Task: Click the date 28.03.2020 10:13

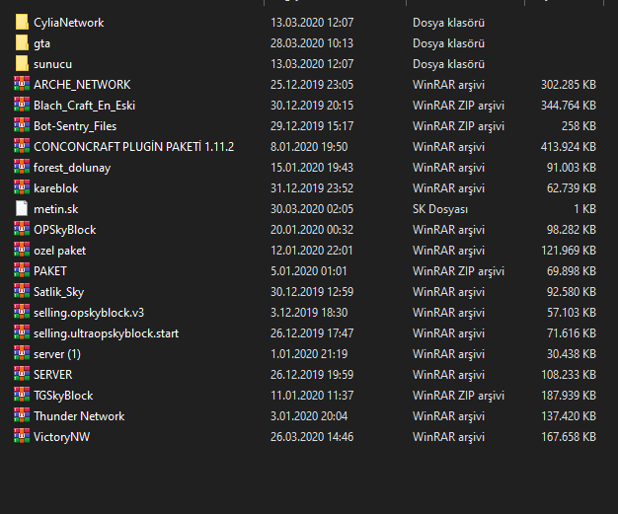Action: click(312, 43)
